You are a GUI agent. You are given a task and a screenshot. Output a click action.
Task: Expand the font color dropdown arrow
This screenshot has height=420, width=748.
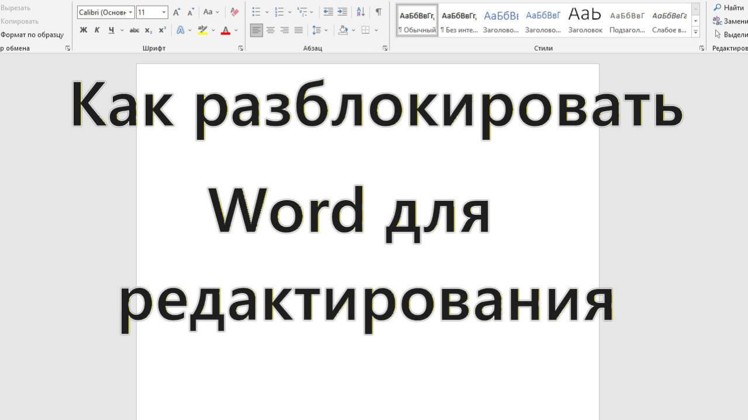click(x=236, y=30)
